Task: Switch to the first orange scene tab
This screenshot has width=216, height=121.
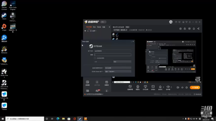Action: click(89, 27)
